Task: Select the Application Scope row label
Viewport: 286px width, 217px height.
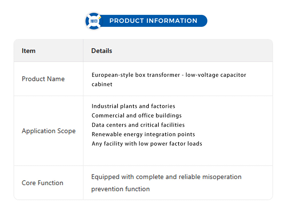Action: (x=49, y=131)
